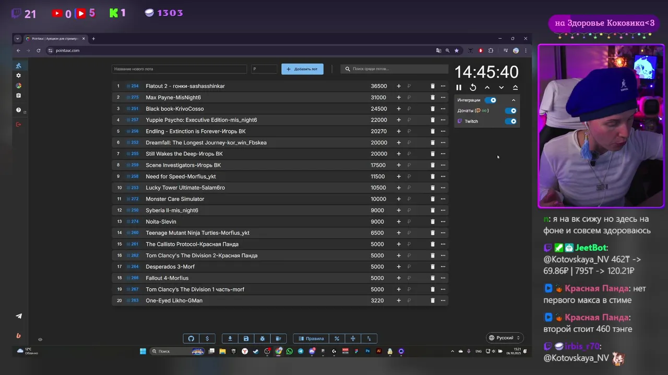Click the dollar sign button in bottom toolbar
The image size is (668, 375).
pos(207,339)
